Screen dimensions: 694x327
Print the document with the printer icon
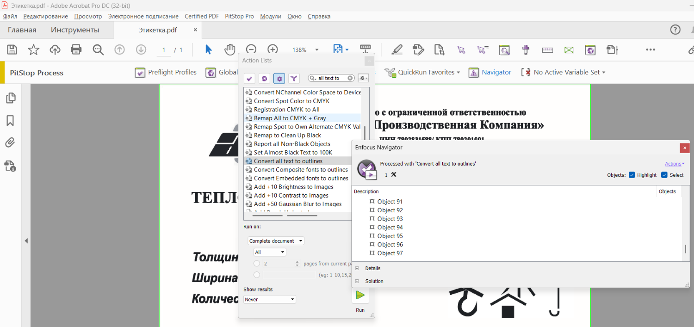(x=76, y=50)
